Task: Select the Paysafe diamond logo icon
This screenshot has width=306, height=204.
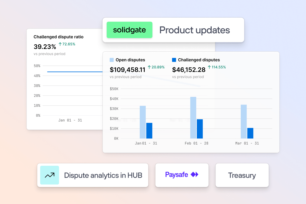Action: (195, 175)
